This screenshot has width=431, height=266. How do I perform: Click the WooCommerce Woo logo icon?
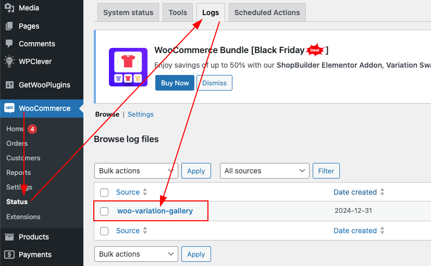[9, 108]
